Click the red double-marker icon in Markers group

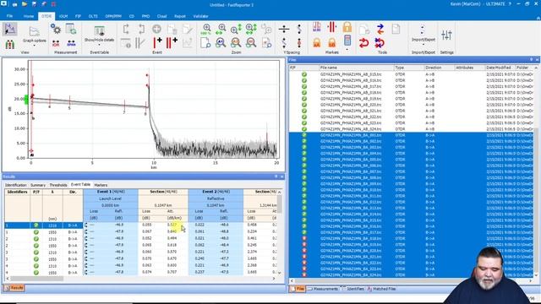pyautogui.click(x=332, y=27)
